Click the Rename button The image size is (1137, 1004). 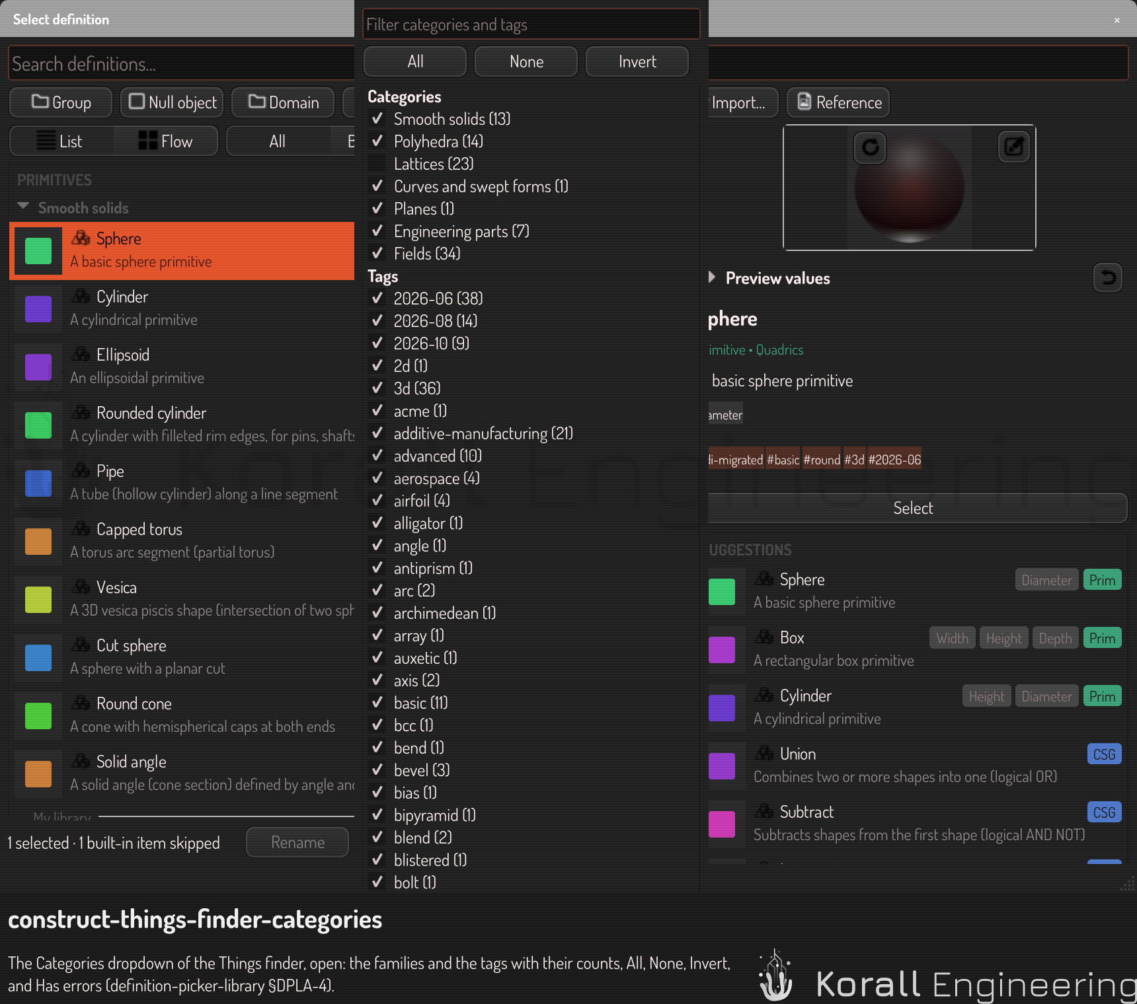click(297, 842)
